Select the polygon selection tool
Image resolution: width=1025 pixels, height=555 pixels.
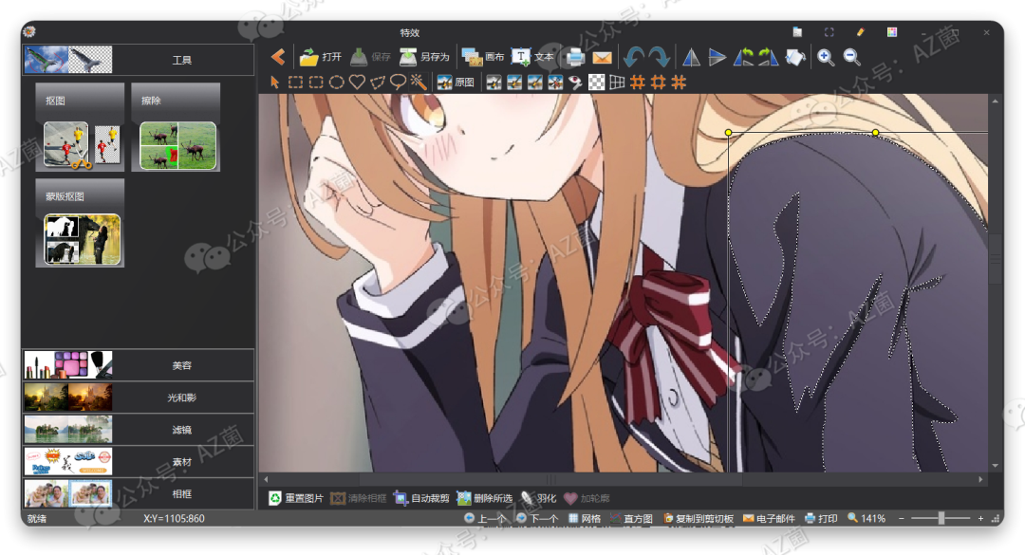pos(377,83)
